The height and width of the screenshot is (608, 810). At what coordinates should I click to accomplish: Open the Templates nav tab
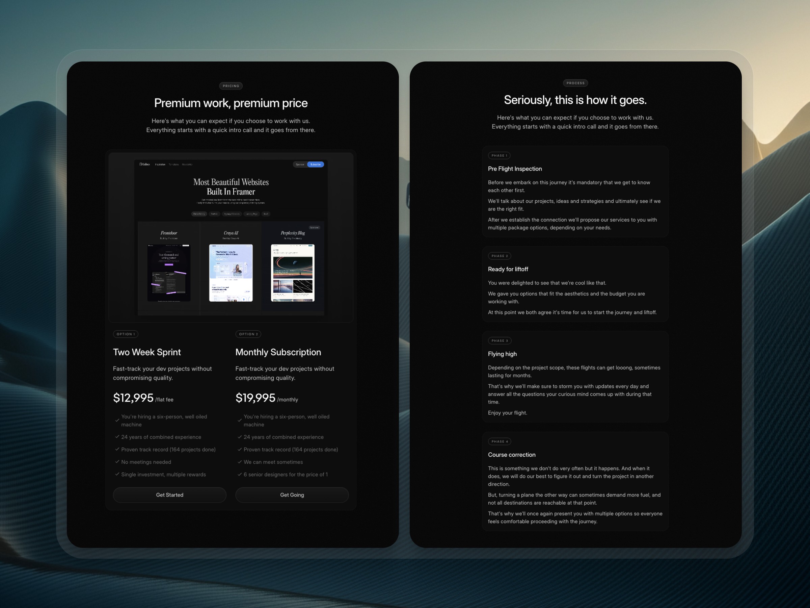click(x=173, y=164)
